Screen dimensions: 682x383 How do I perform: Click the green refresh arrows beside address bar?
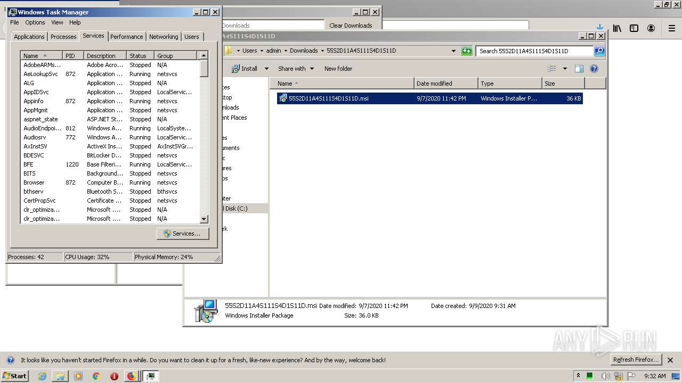tap(467, 51)
